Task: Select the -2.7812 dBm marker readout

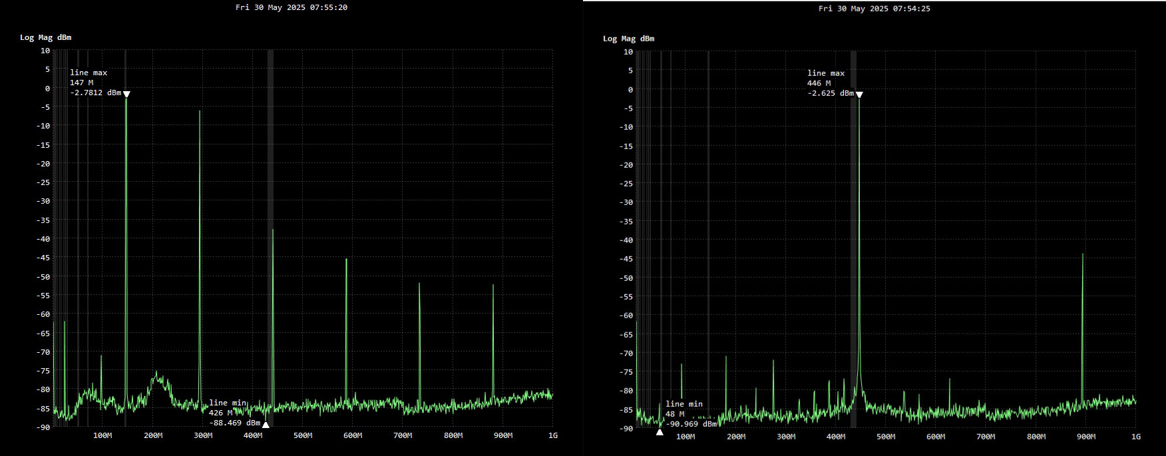Action: (x=95, y=93)
